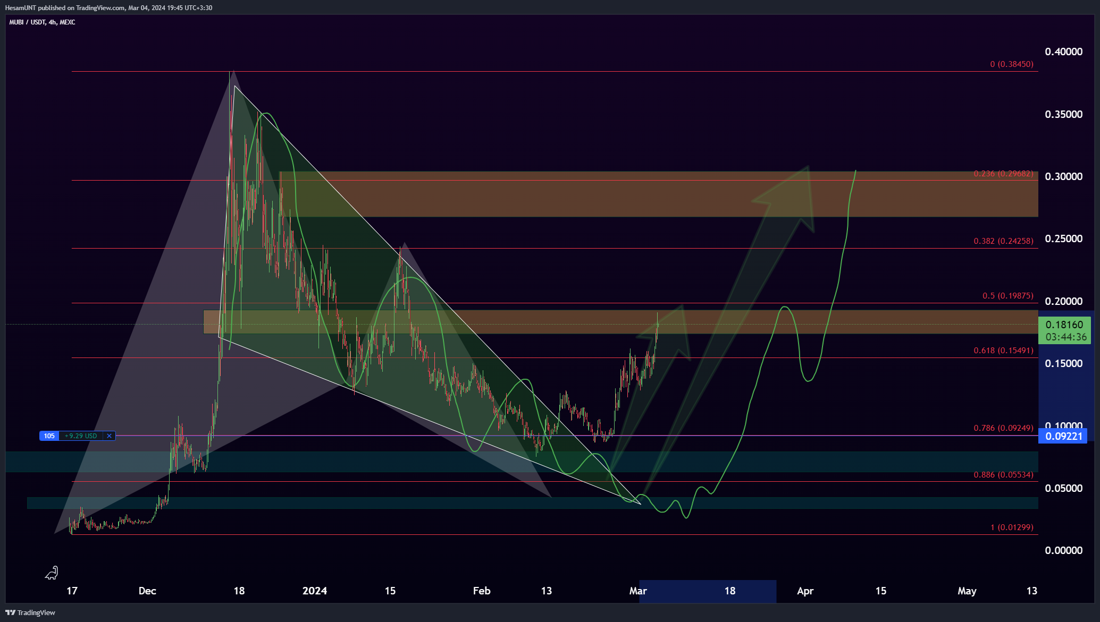Select Fibonacci label 0.5 (0.19875)
Screen dimensions: 1100x622
pos(1007,296)
